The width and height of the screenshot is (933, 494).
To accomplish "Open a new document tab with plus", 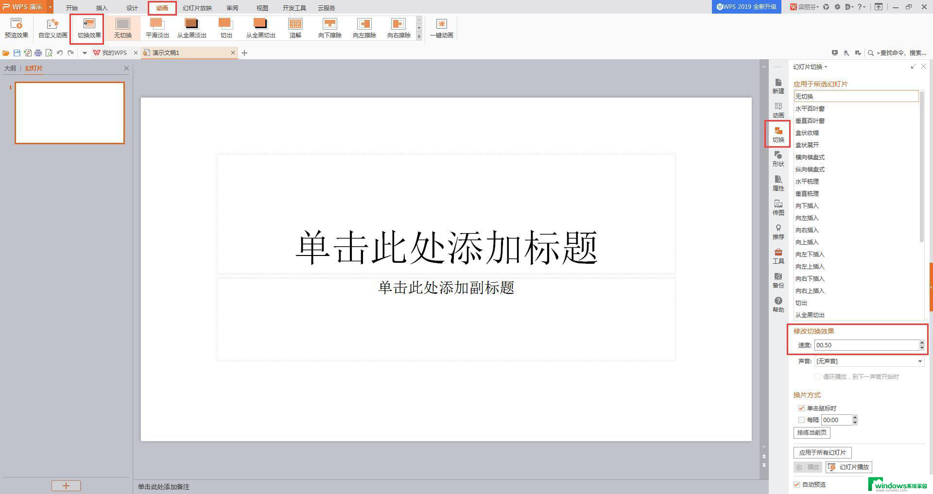I will pyautogui.click(x=244, y=53).
